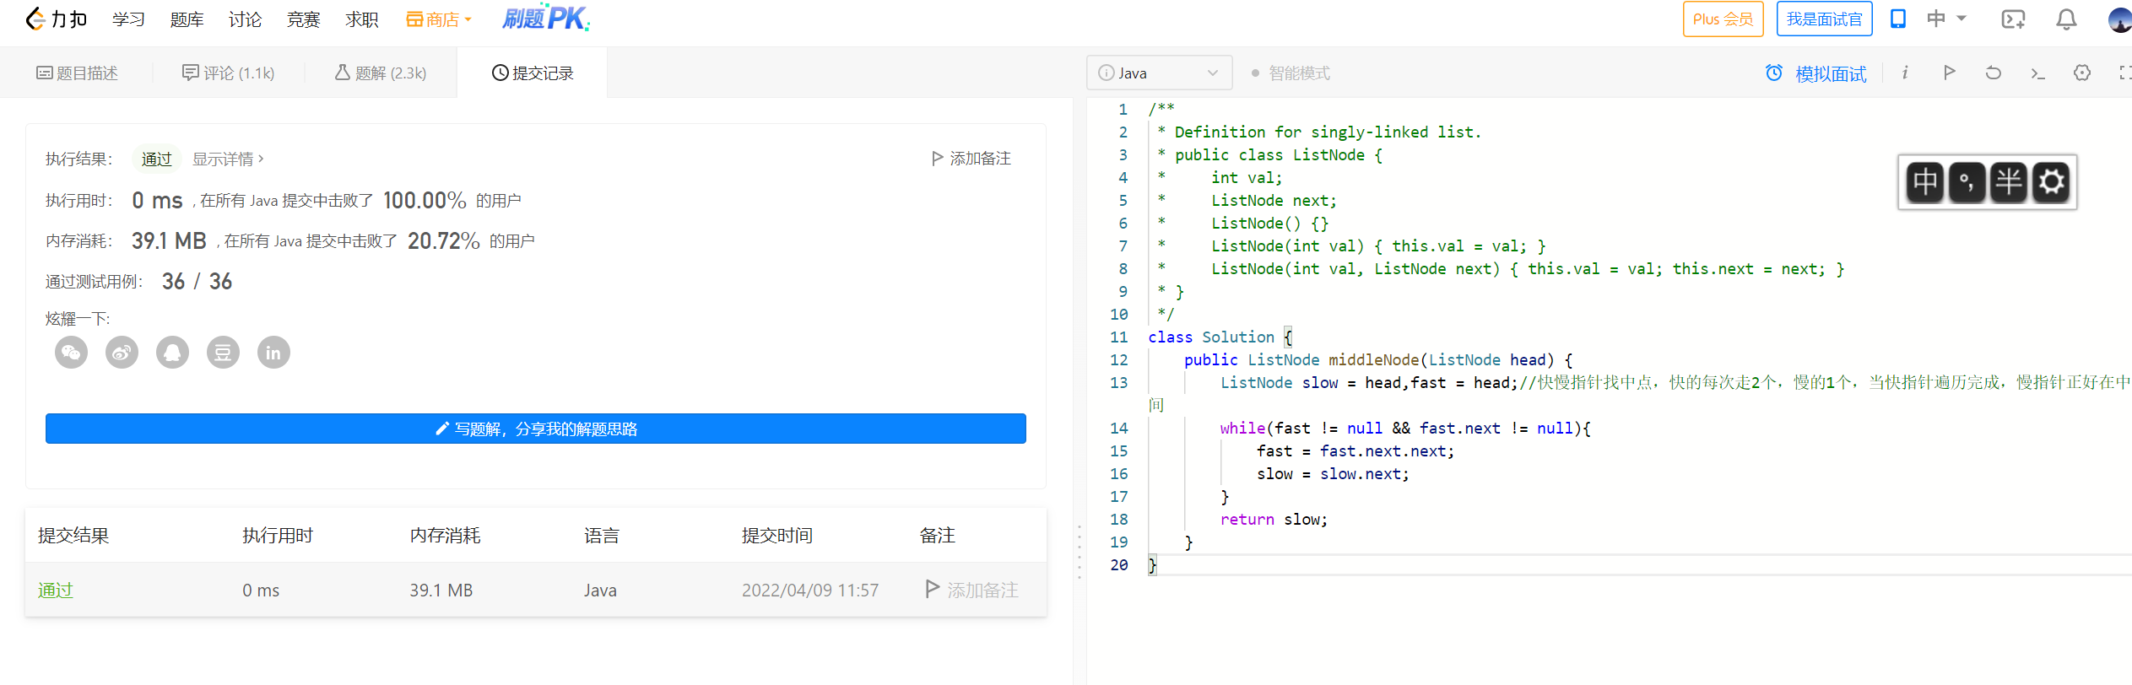Click on return slow; code line

tap(1274, 519)
